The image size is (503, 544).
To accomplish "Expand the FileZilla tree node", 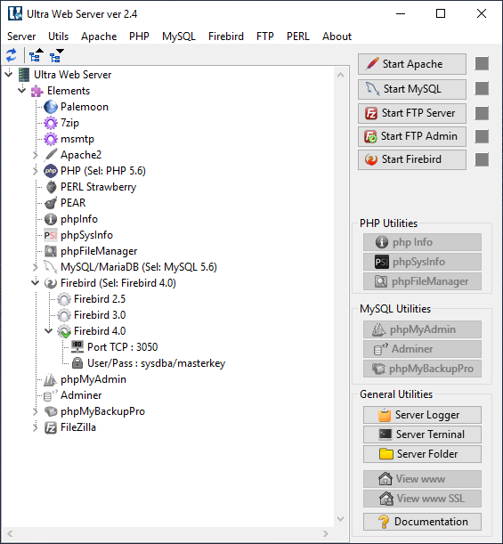I will point(35,427).
